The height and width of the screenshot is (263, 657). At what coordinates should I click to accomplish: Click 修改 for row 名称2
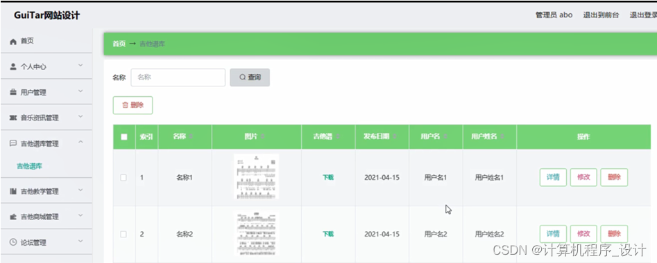tap(583, 234)
